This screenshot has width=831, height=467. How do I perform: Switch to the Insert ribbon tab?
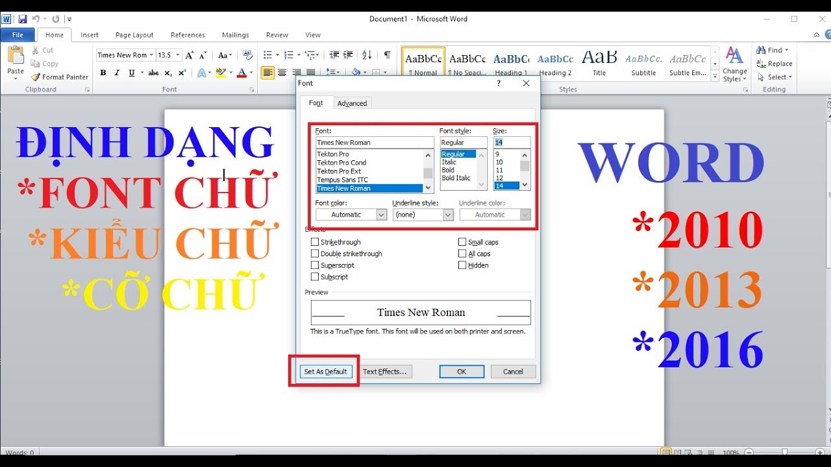pos(90,35)
